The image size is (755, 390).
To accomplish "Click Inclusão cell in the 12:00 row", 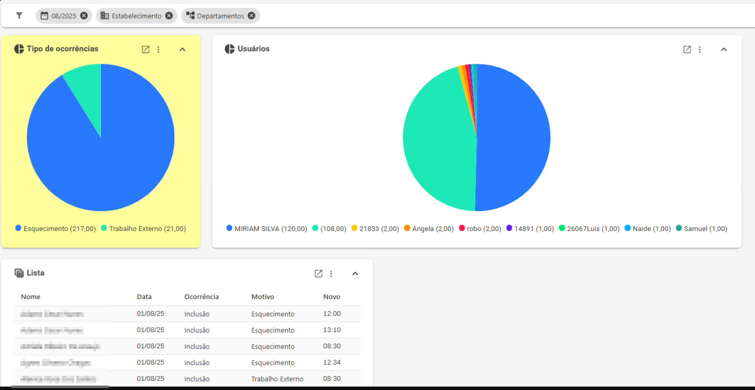I will [197, 314].
